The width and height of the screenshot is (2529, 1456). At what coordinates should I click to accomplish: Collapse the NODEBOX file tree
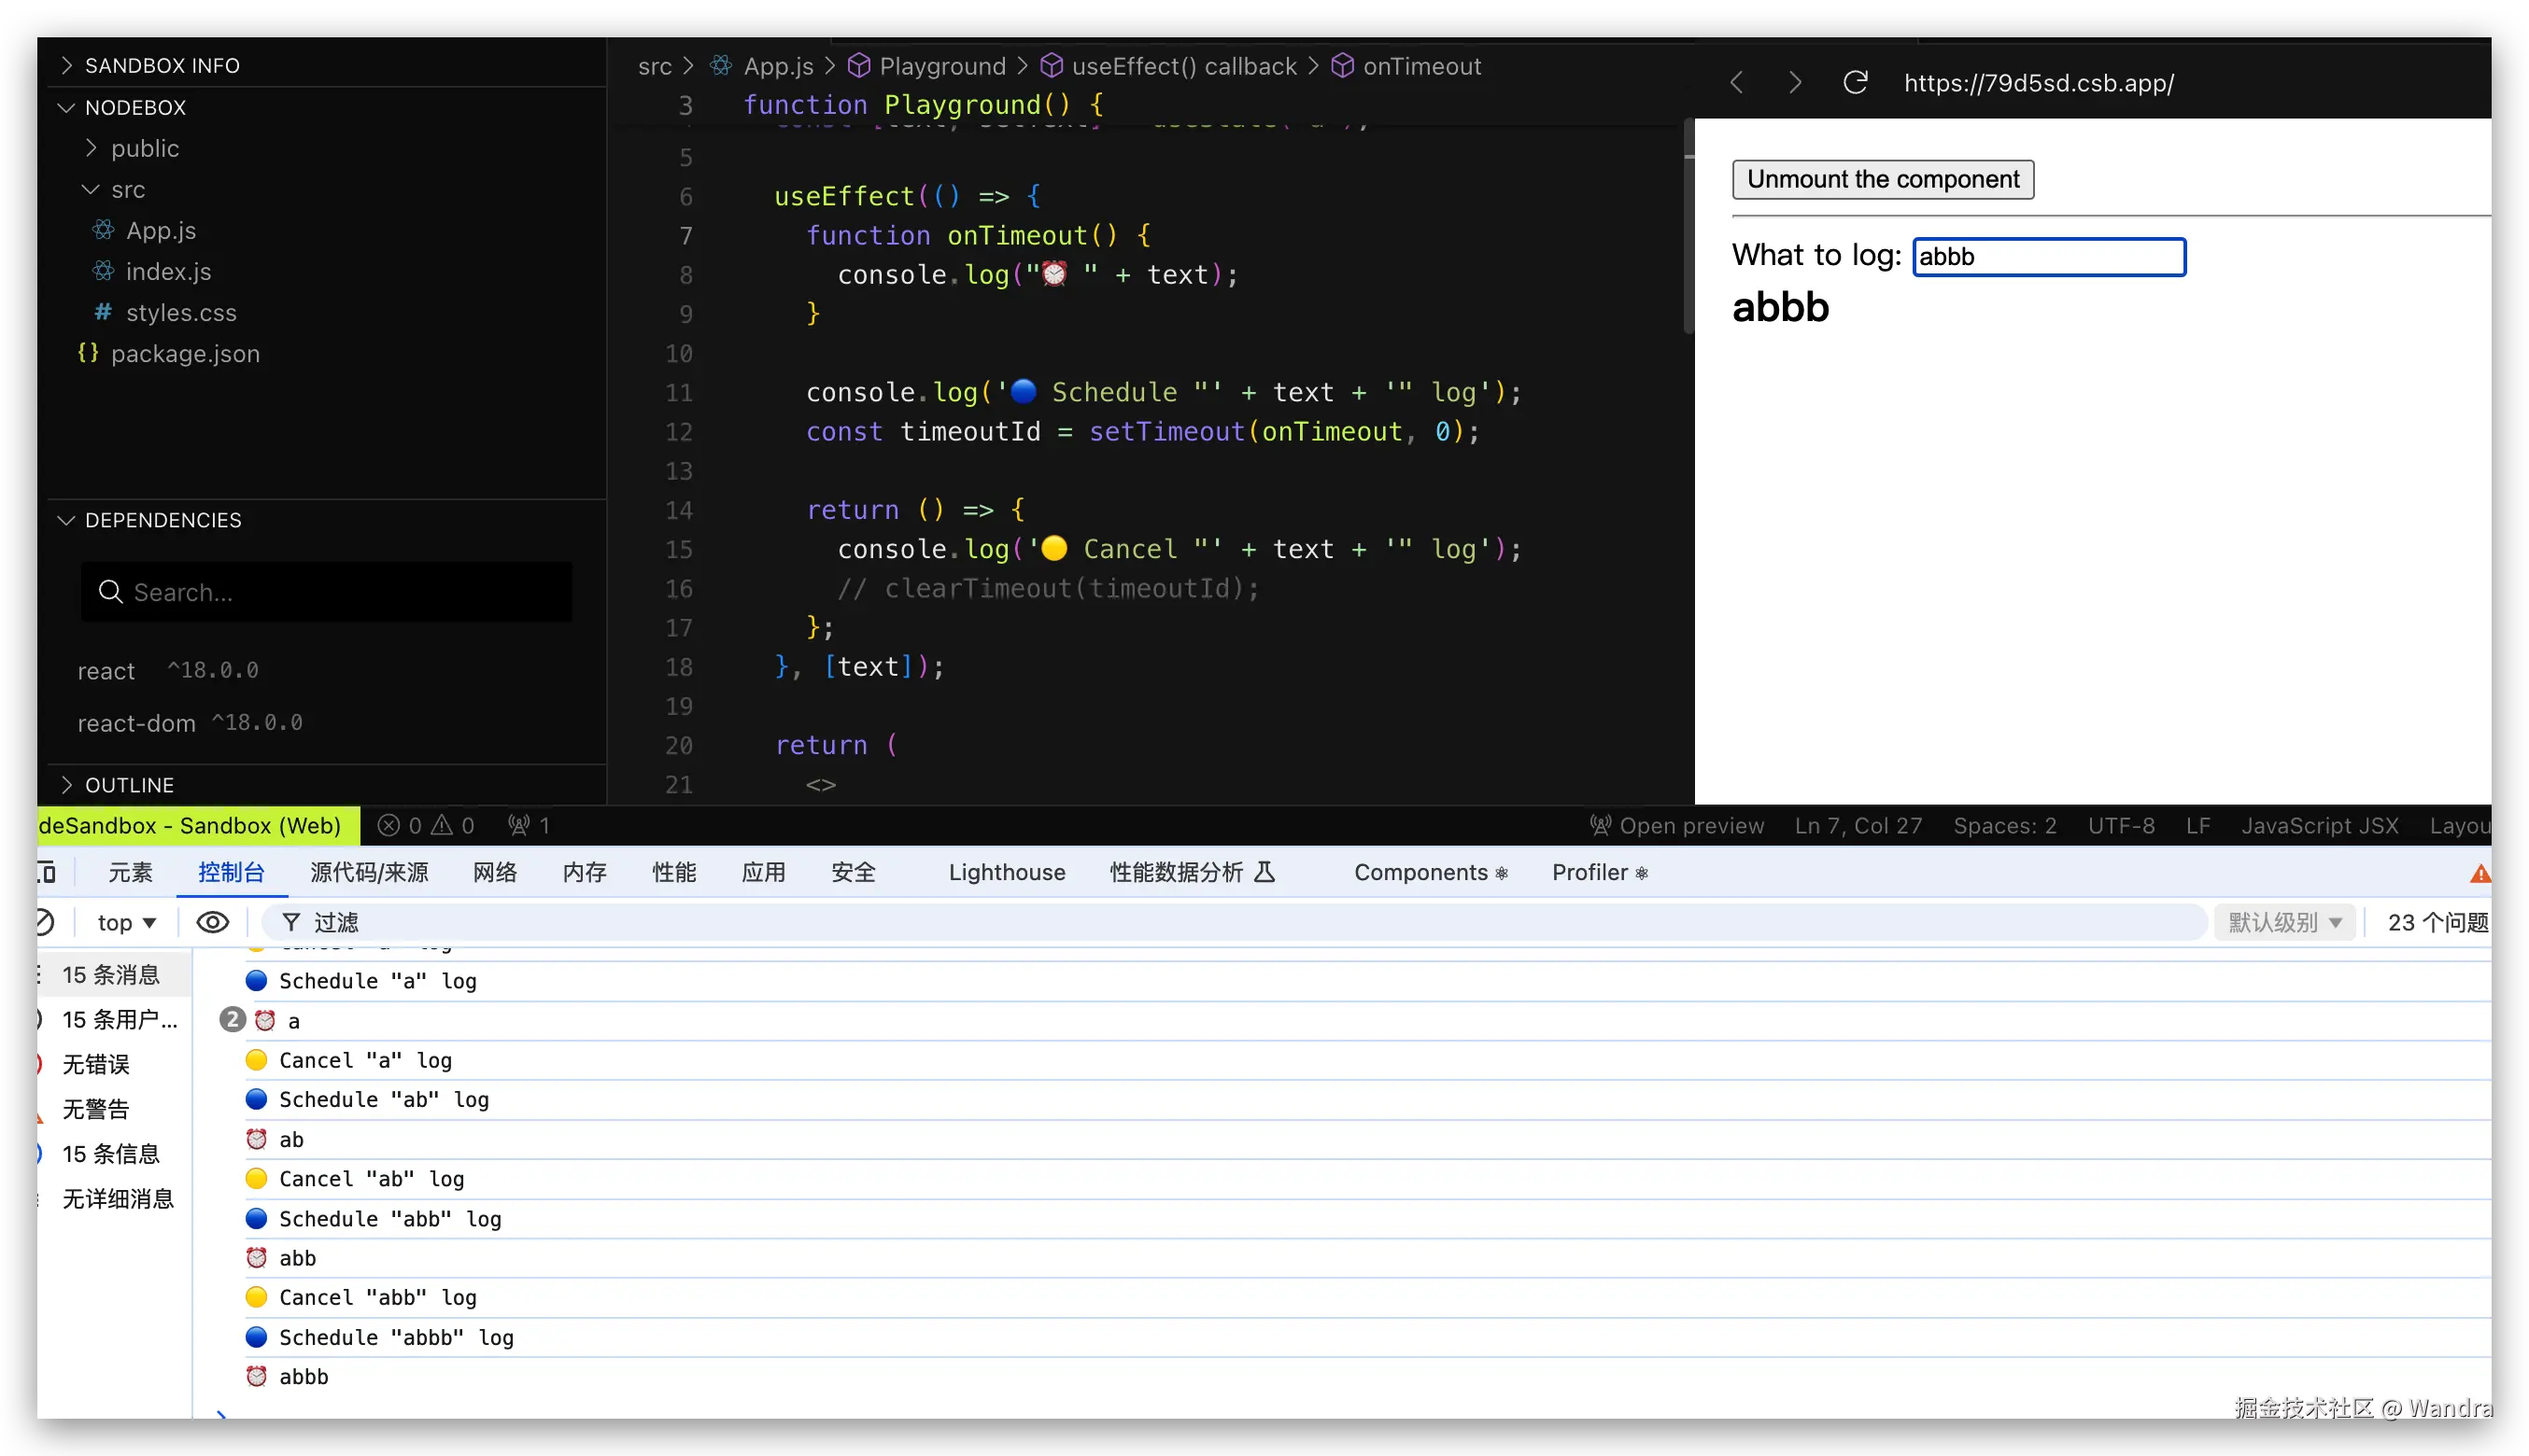coord(135,107)
